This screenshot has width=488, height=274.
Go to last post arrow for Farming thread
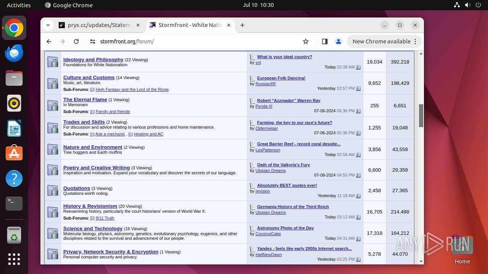(358, 133)
